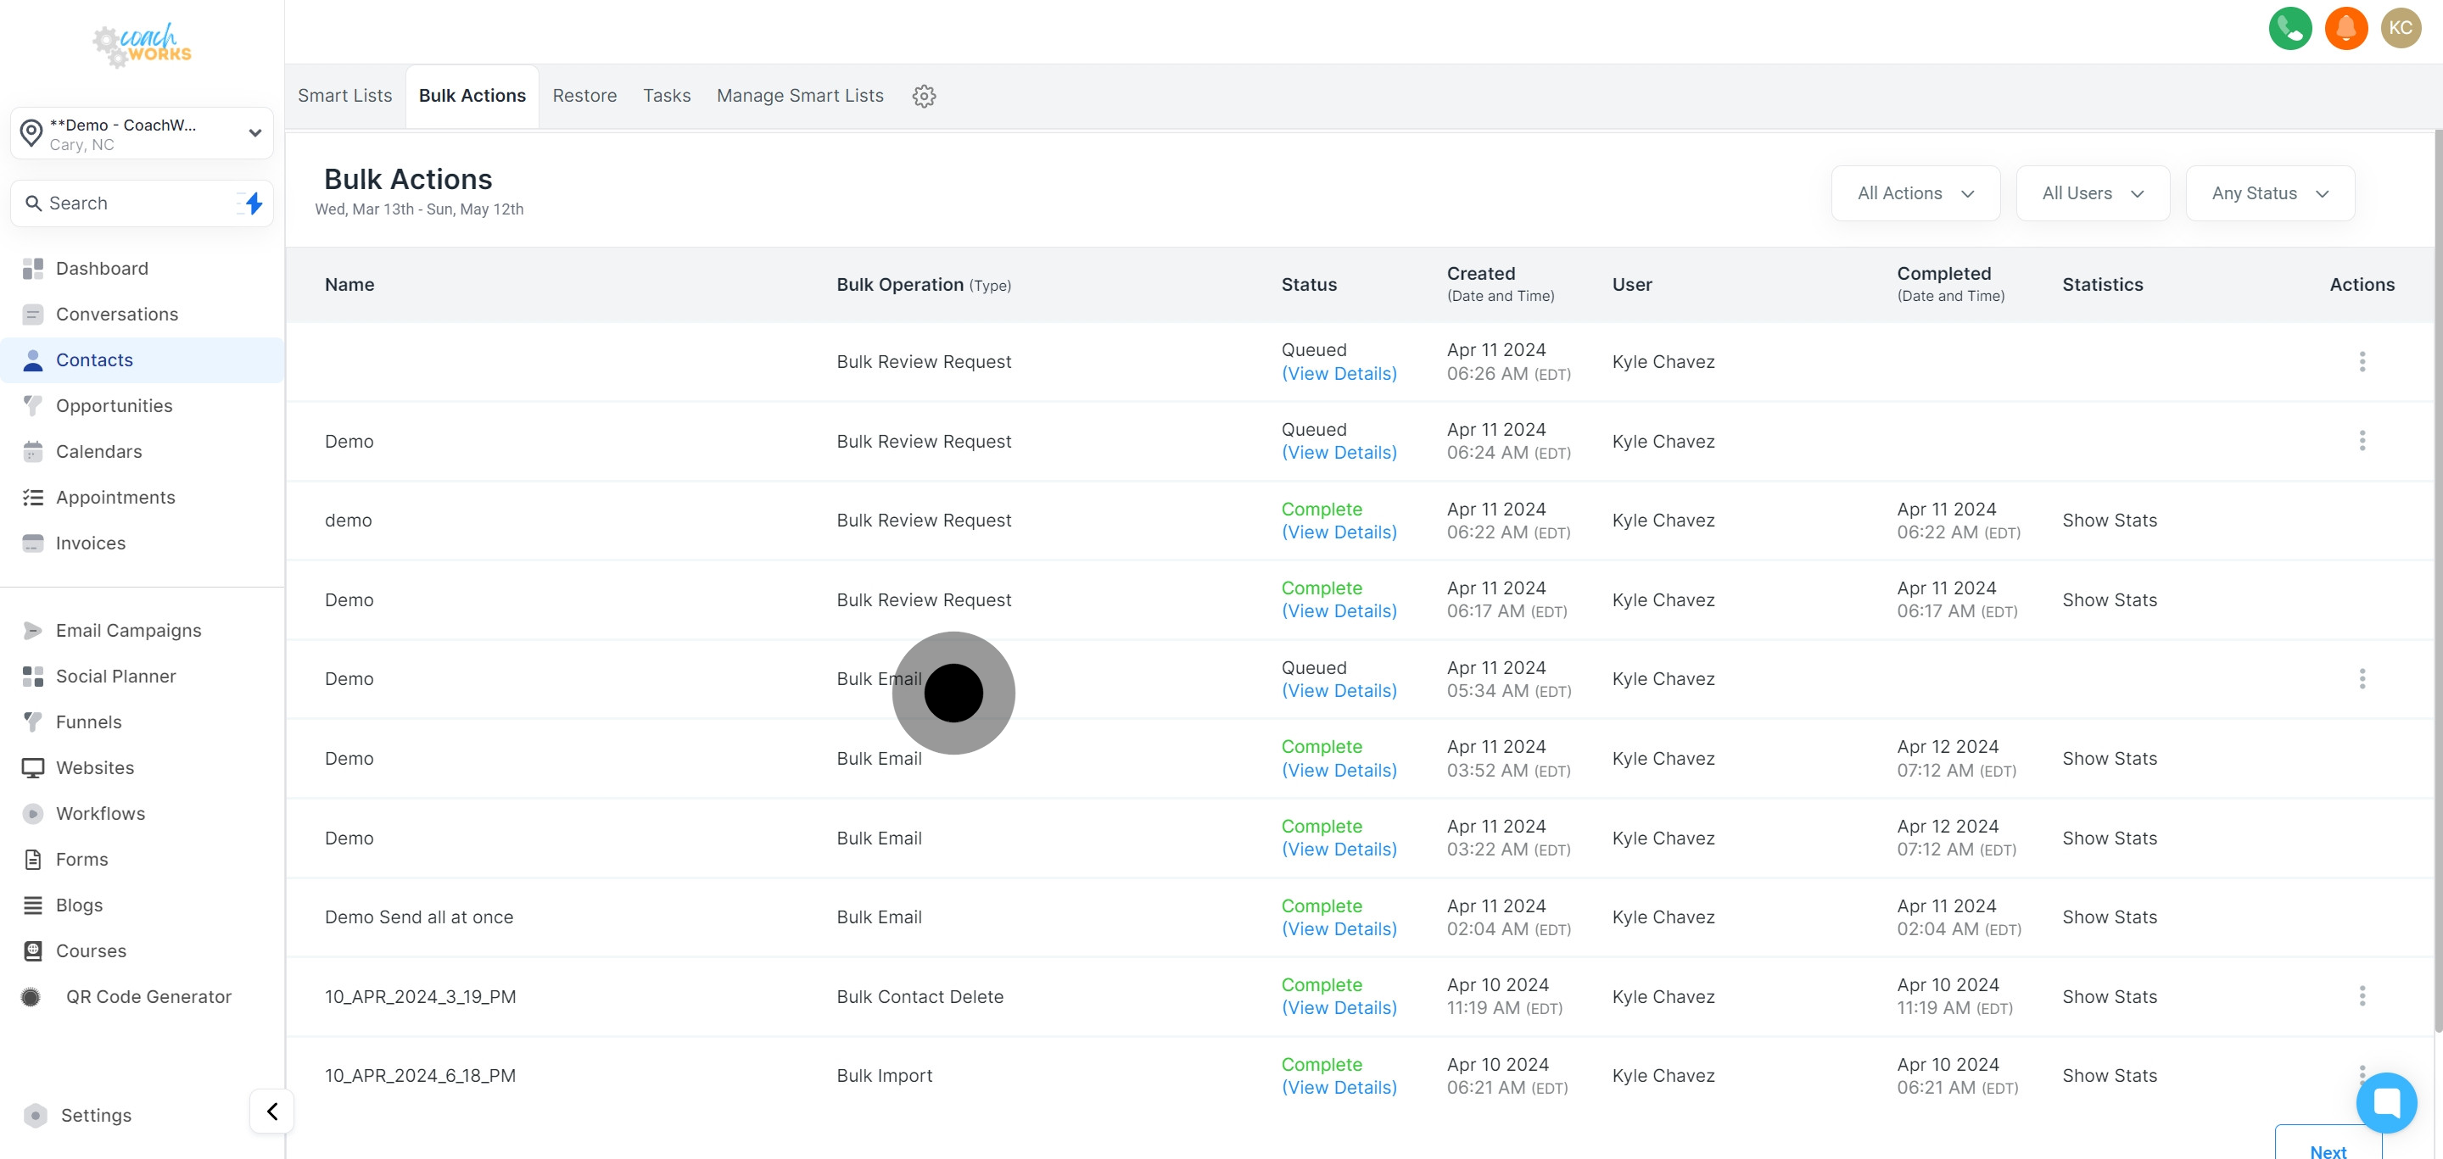Open the orange notifications bell
This screenshot has height=1159, width=2443.
click(2345, 27)
